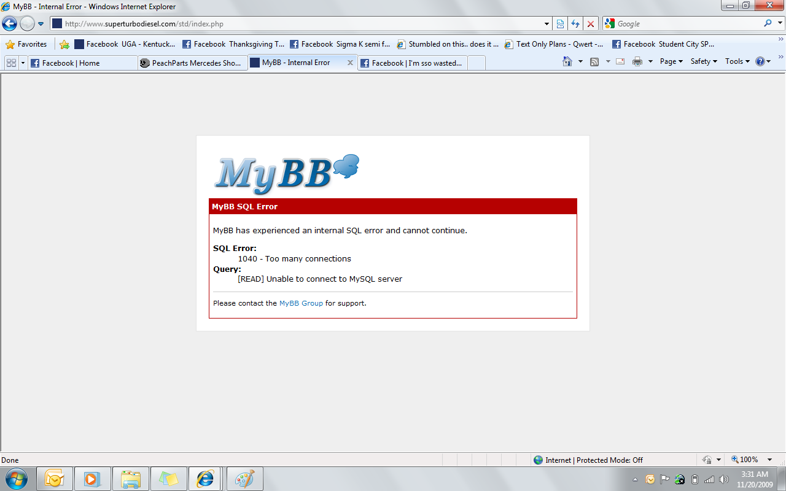Open the tab list dropdown arrow

tap(23, 63)
